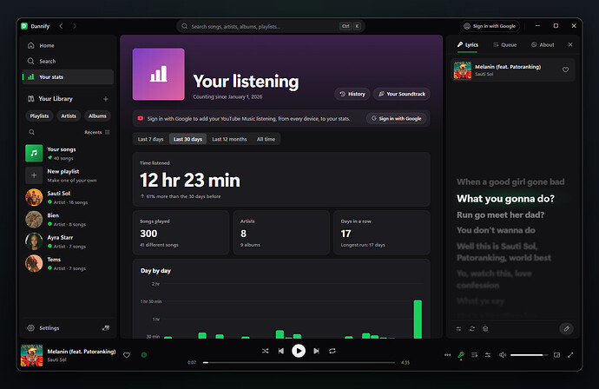The image size is (599, 389).
Task: Click the cube icon in lyrics panel
Action: click(485, 328)
